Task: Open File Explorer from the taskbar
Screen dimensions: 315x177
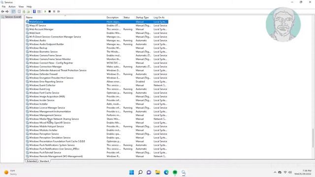Action: [157, 172]
